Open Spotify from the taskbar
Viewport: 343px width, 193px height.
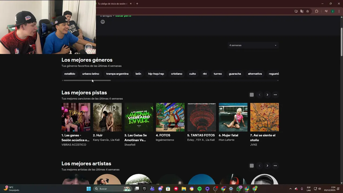click(x=199, y=189)
